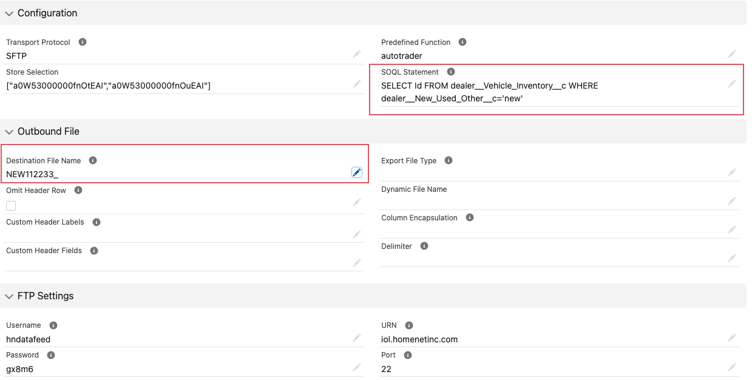Screen dimensions: 752x380
Task: Show info tooltip for Custom Header Fields
Action: click(x=94, y=250)
